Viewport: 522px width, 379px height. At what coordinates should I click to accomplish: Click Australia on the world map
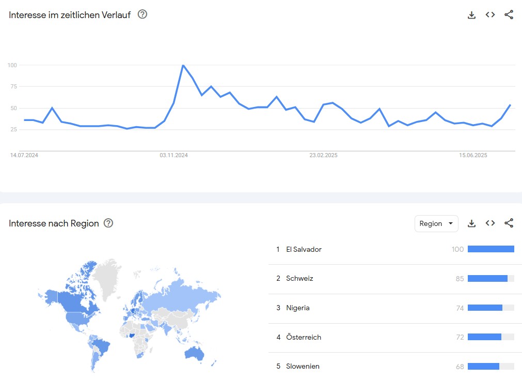pyautogui.click(x=194, y=353)
